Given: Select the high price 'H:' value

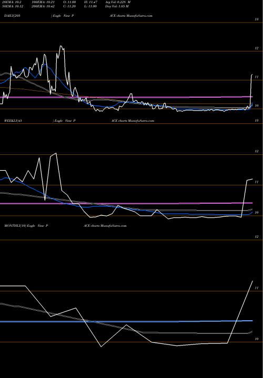Looking at the screenshot, I should tap(90, 2).
